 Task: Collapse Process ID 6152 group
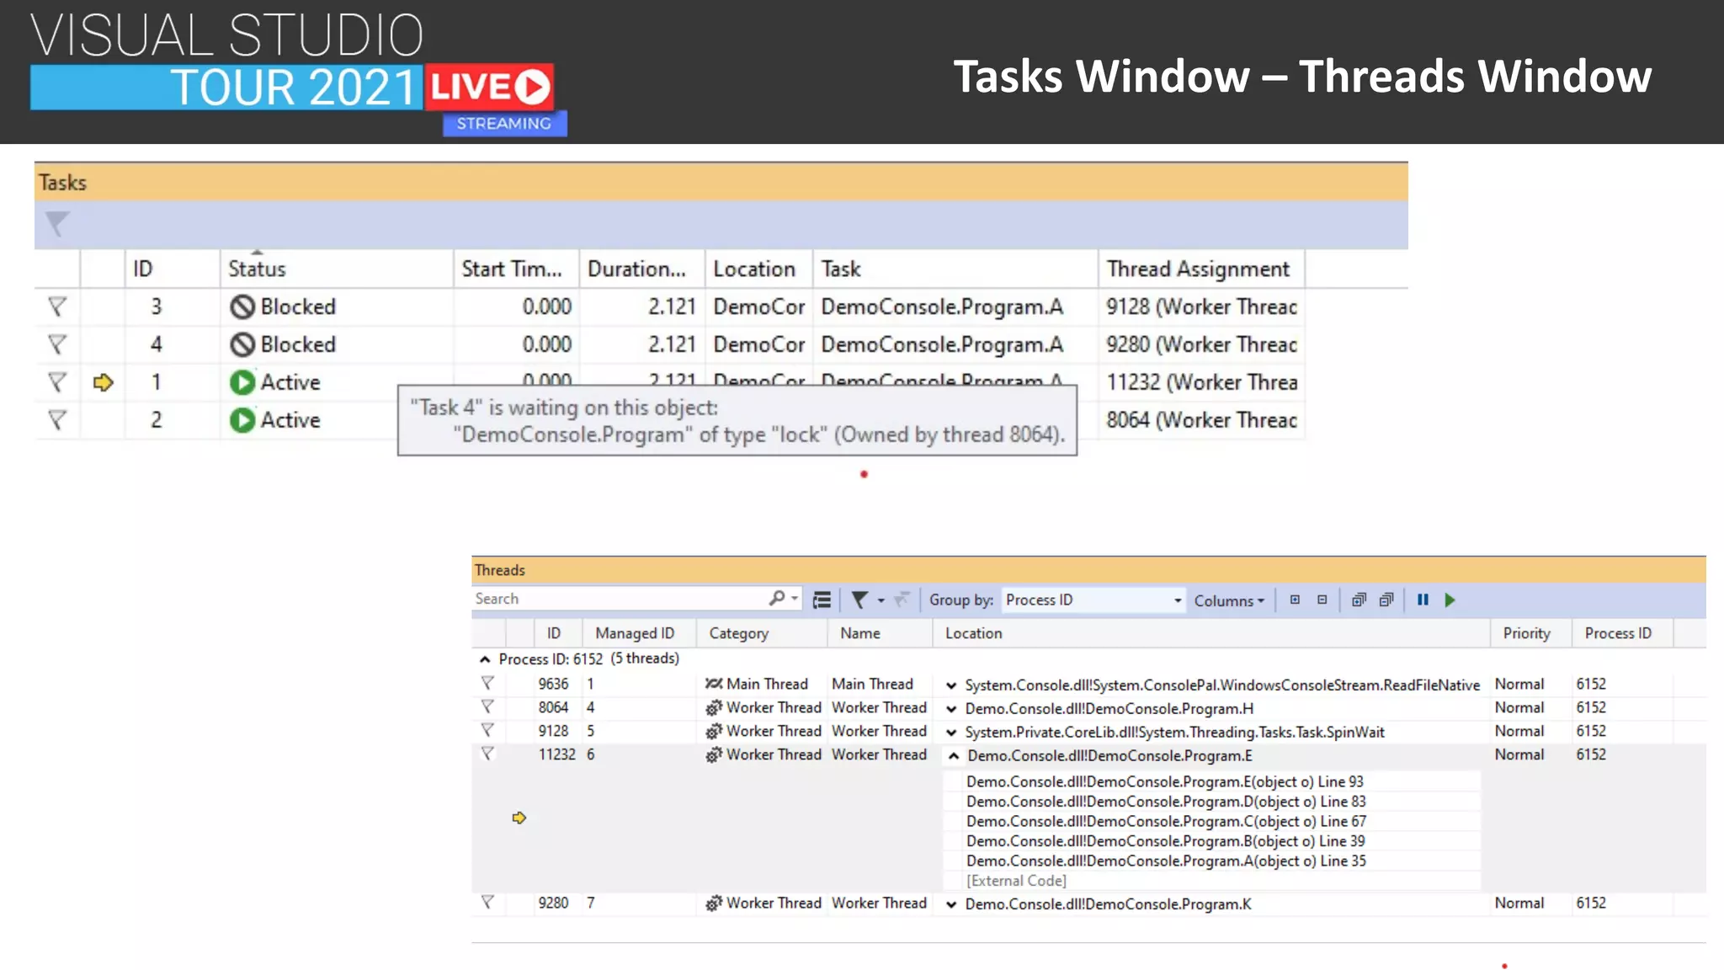485,659
